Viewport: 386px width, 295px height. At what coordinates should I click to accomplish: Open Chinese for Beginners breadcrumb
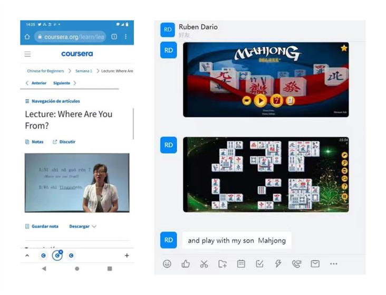[x=45, y=71]
